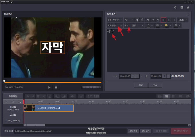Click the open project folder icon
195x137 pixels.
click(166, 96)
